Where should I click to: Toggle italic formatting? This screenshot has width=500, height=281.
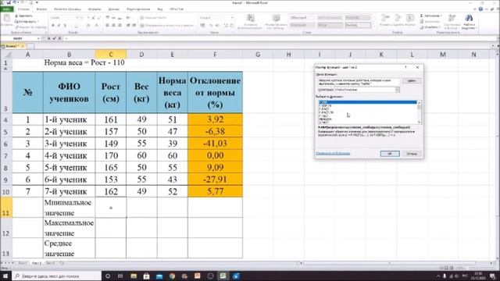click(x=59, y=25)
